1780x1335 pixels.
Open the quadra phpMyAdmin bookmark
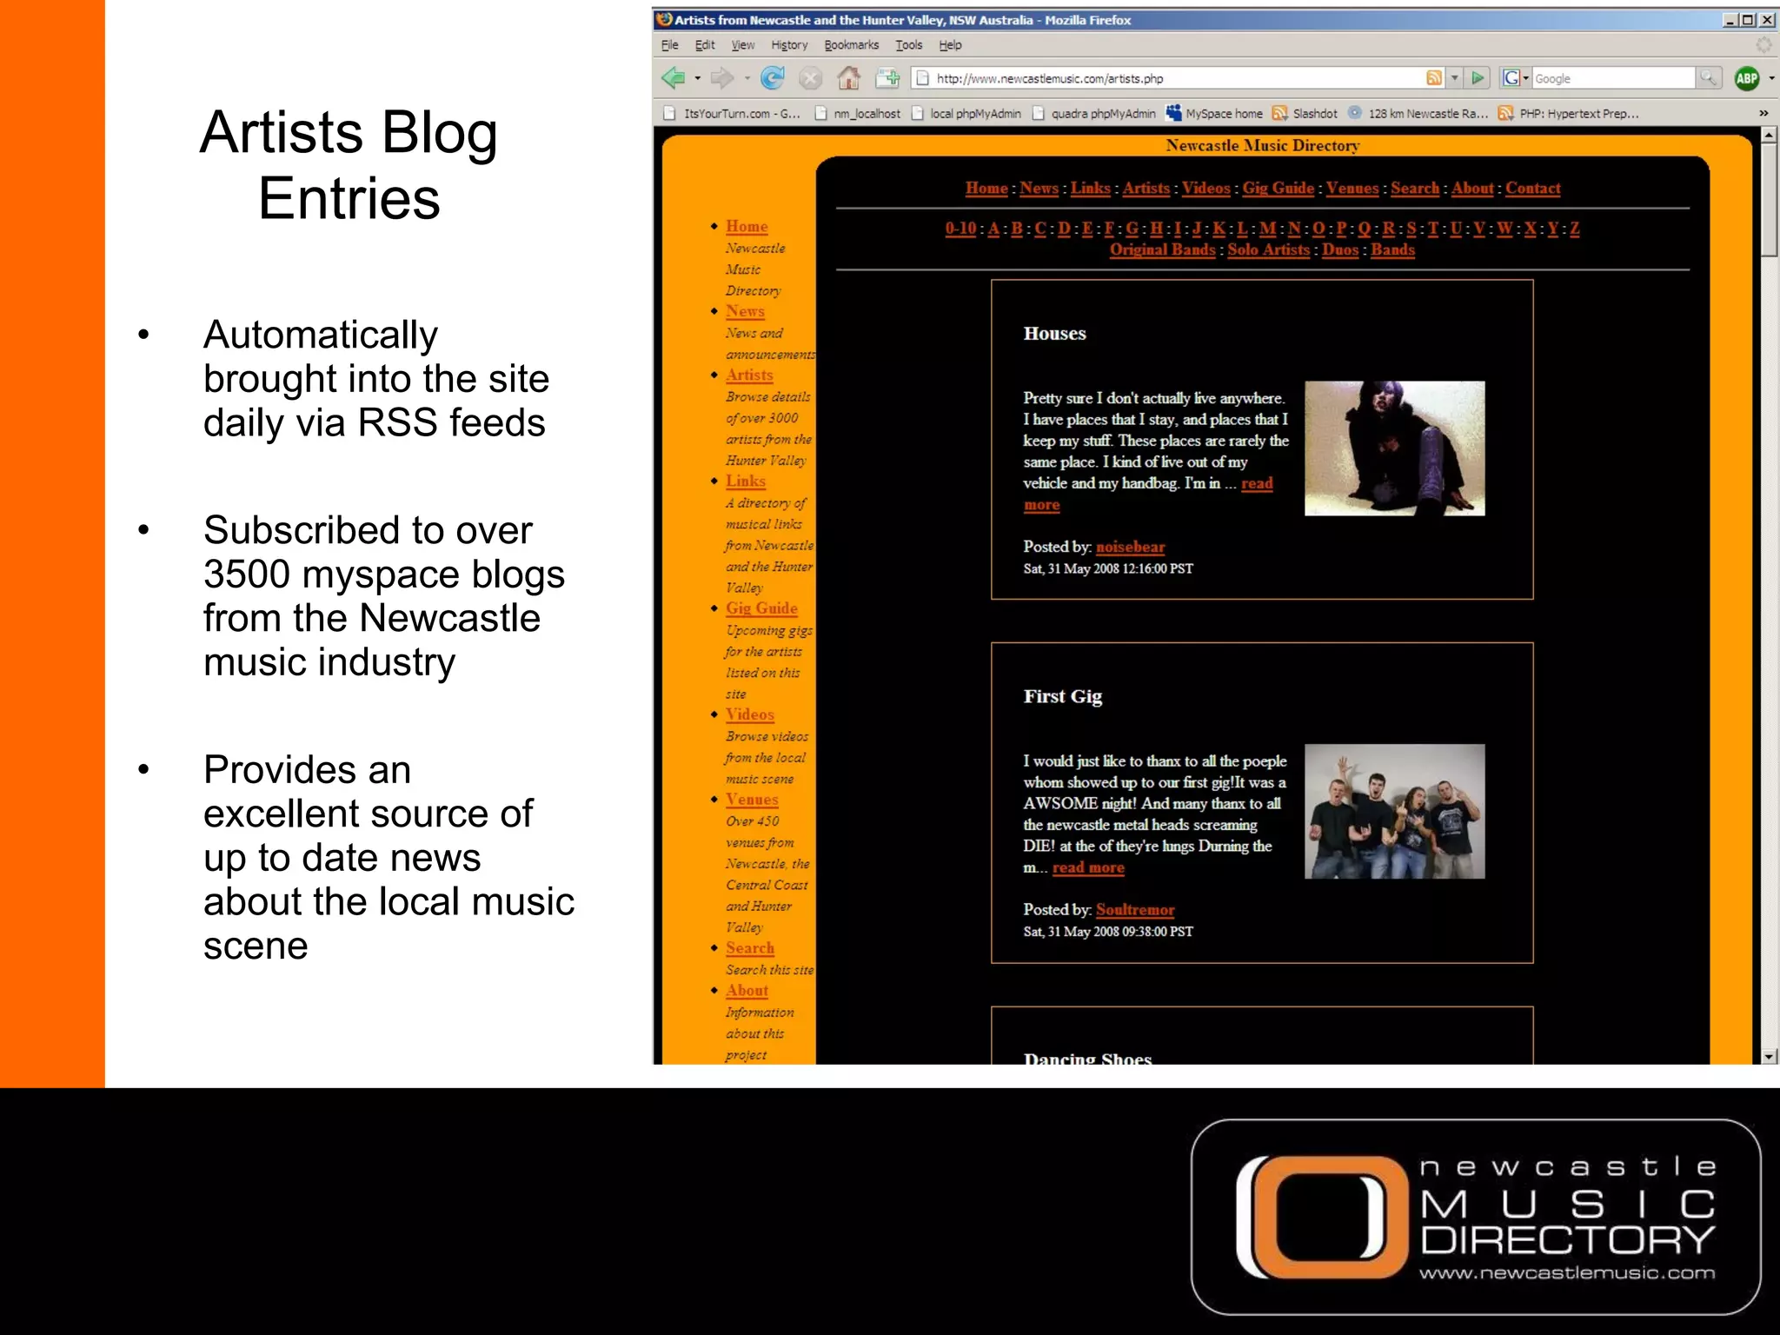[1093, 113]
